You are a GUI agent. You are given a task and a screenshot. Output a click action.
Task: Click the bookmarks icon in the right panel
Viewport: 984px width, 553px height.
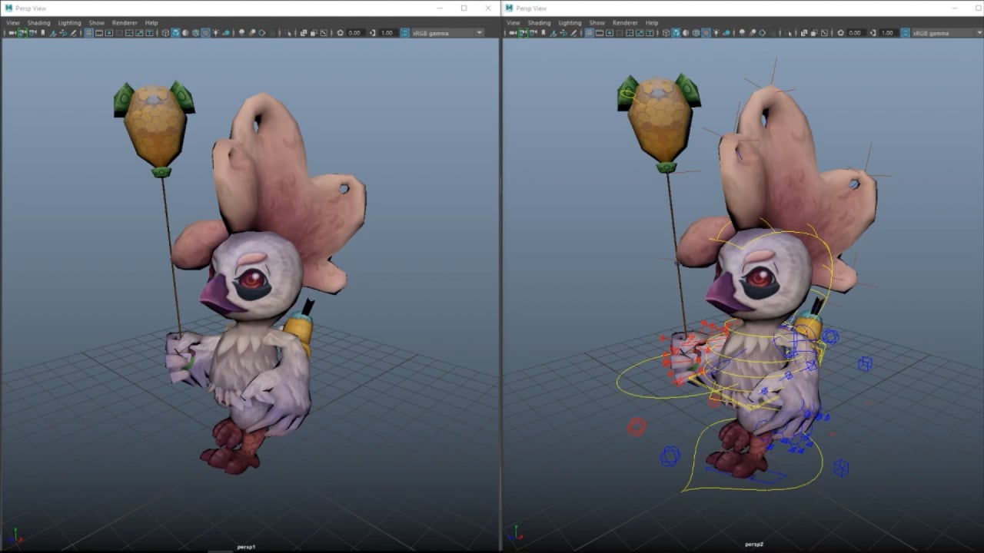coord(544,33)
